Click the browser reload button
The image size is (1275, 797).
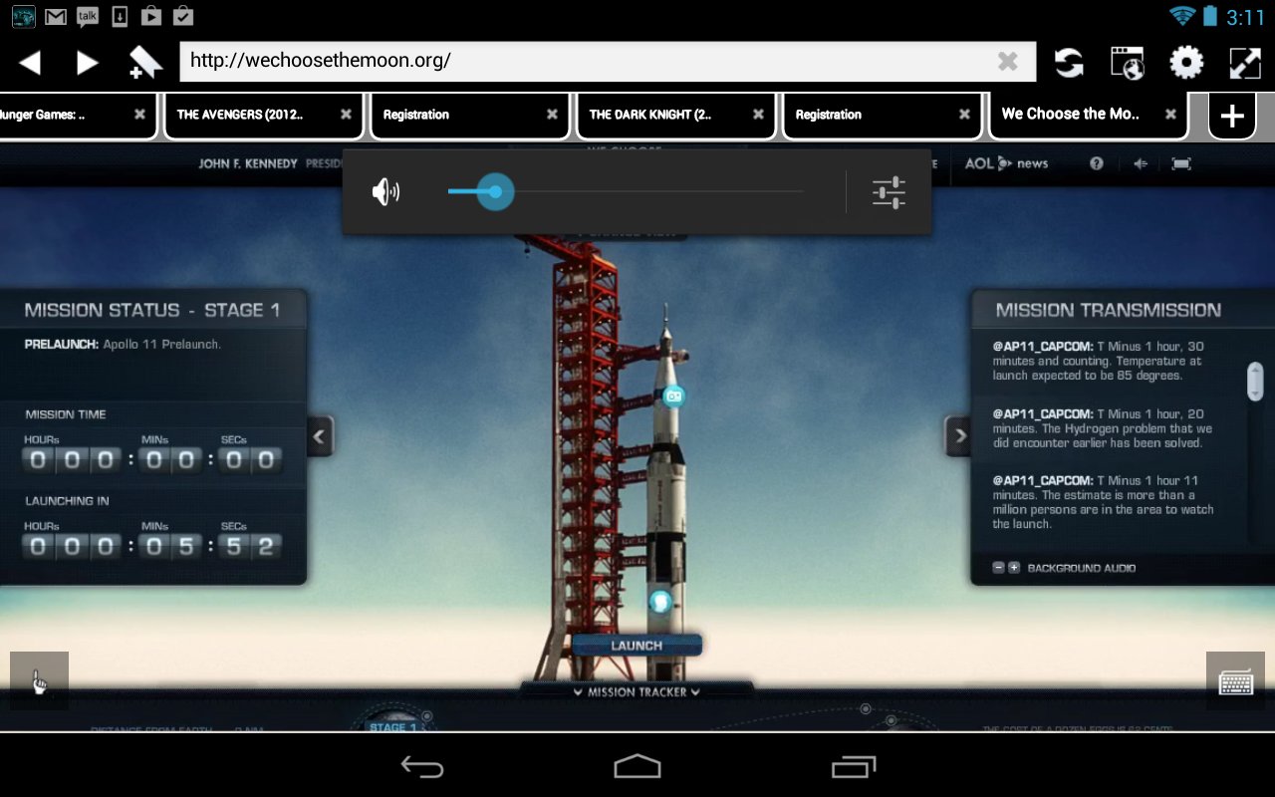click(1069, 61)
